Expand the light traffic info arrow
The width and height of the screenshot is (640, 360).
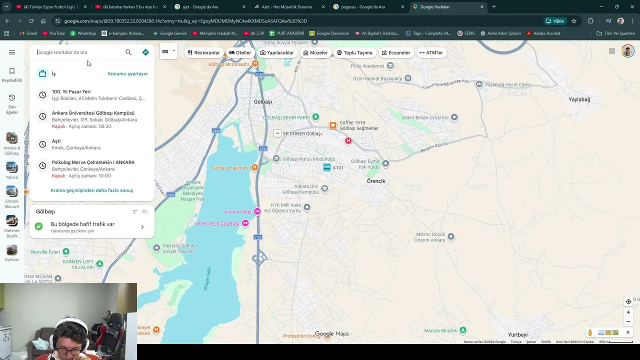point(142,227)
